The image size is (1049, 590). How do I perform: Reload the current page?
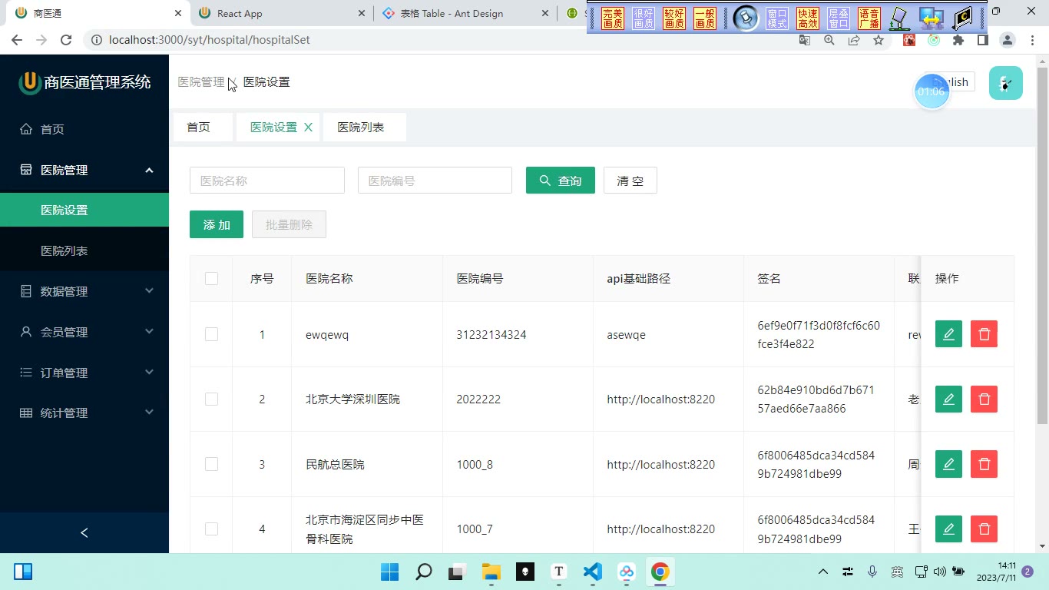66,40
